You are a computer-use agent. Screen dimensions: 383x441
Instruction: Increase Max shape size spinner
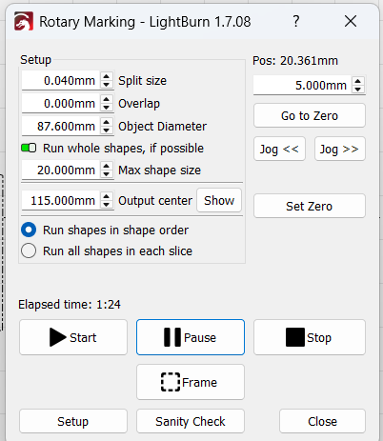107,166
